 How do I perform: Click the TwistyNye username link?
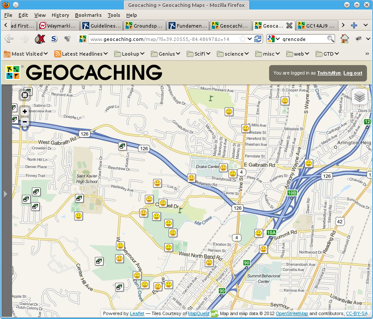coord(329,73)
